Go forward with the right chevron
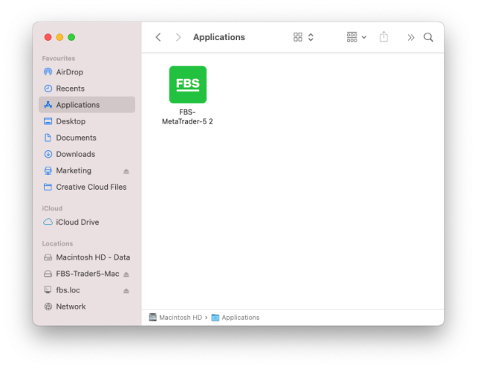Viewport: 477px width, 372px height. [x=178, y=37]
